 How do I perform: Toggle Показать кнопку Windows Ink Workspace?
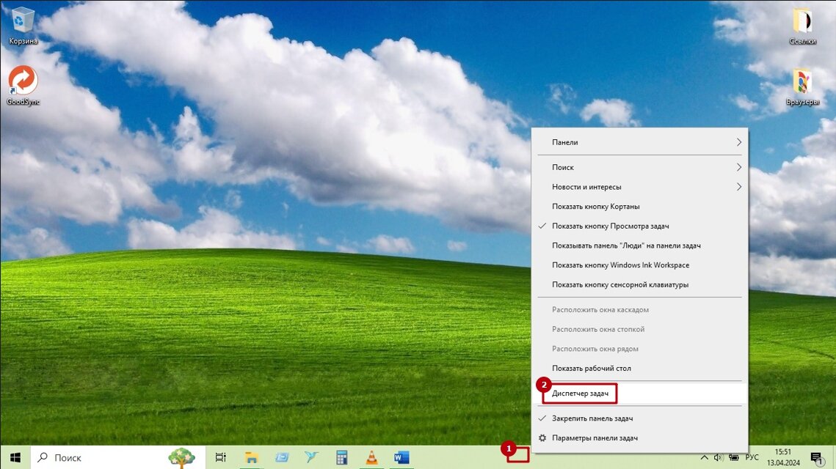[x=640, y=265]
